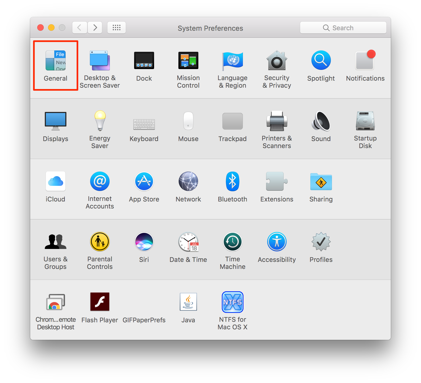421x383 pixels.
Task: Open Printers & Scanners pane
Action: tap(277, 130)
